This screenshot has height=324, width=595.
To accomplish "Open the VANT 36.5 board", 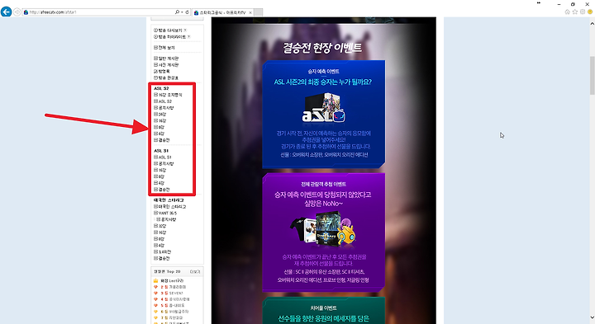I will pyautogui.click(x=165, y=213).
